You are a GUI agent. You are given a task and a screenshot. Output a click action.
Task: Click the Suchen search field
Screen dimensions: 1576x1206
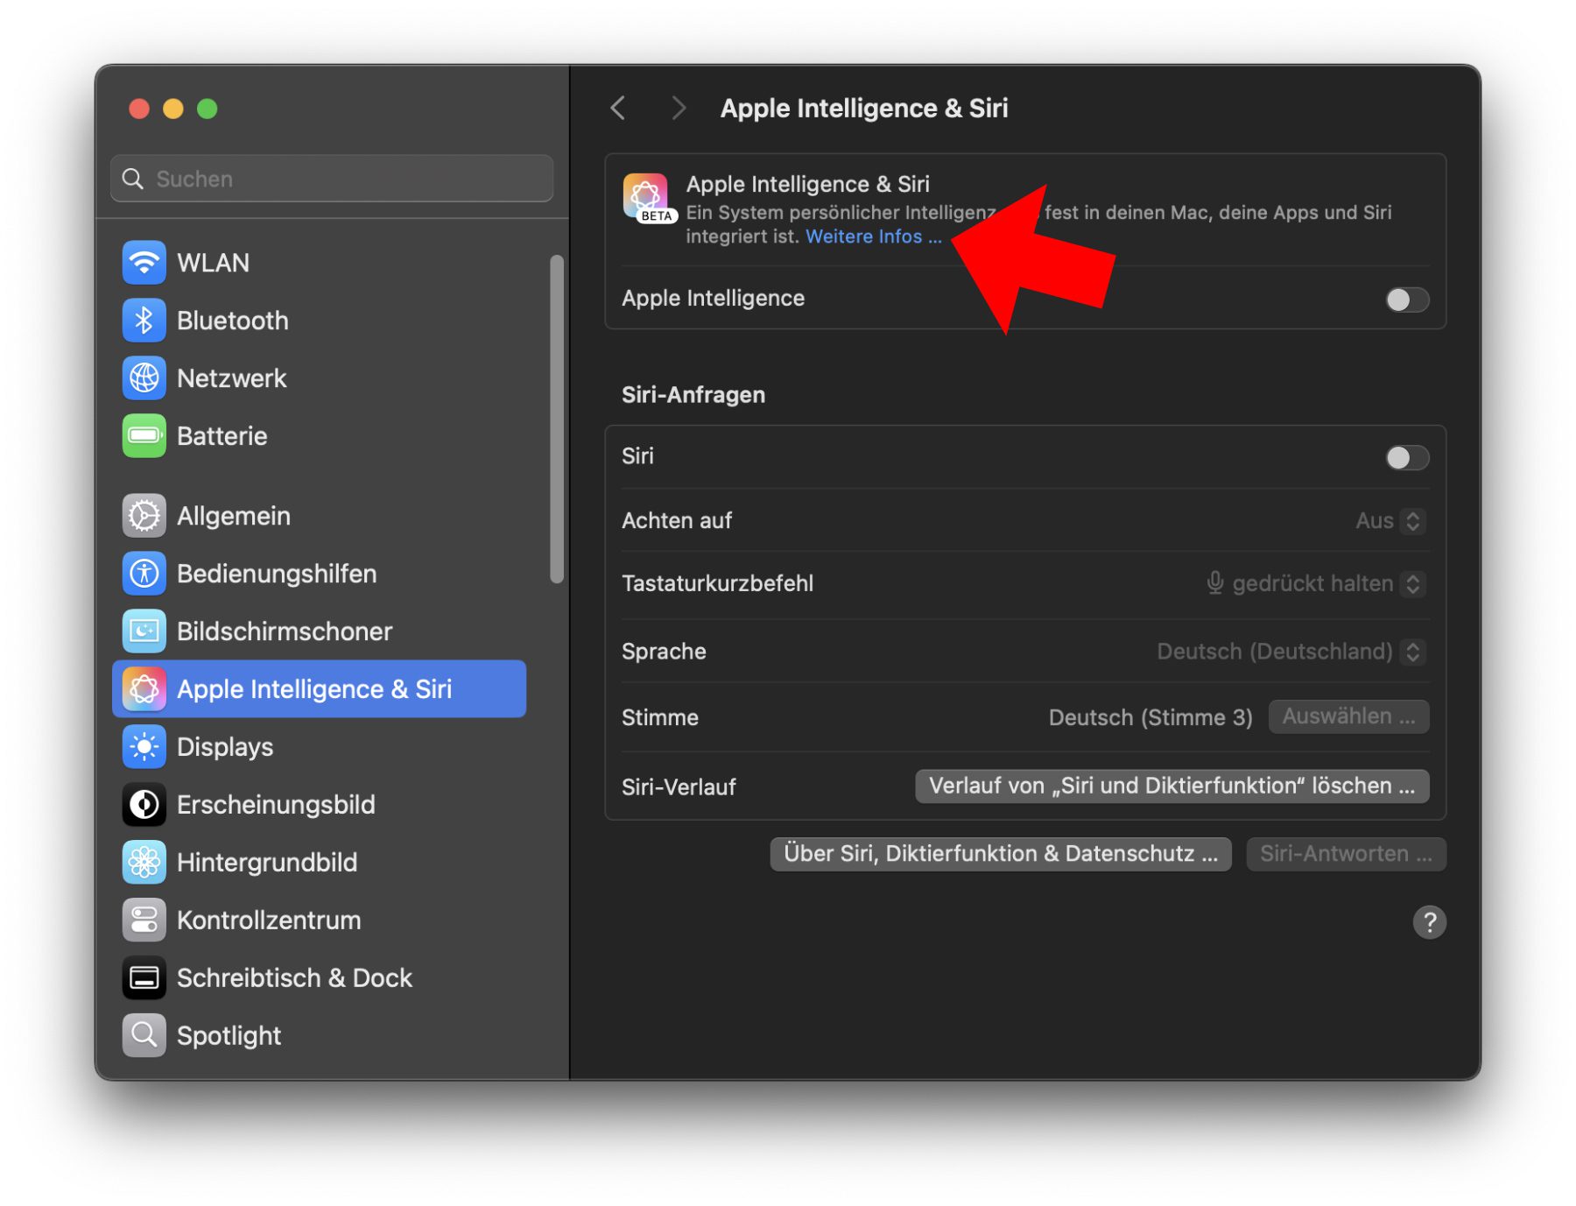click(333, 179)
